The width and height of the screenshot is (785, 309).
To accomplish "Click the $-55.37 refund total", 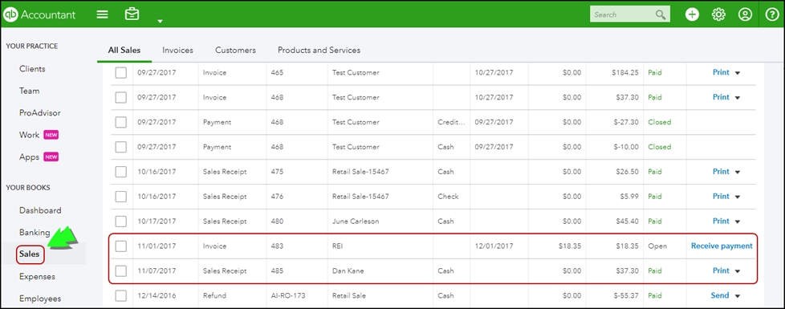I will [x=625, y=296].
